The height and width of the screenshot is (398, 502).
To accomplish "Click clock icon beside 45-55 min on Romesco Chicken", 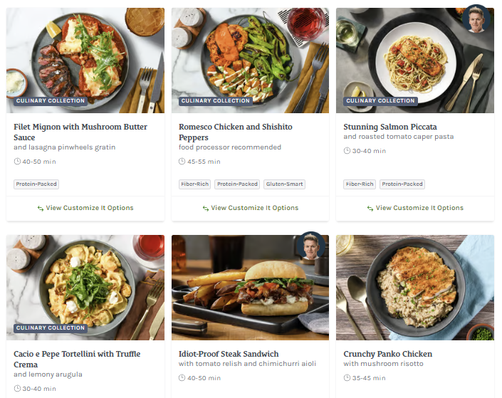I will [182, 162].
